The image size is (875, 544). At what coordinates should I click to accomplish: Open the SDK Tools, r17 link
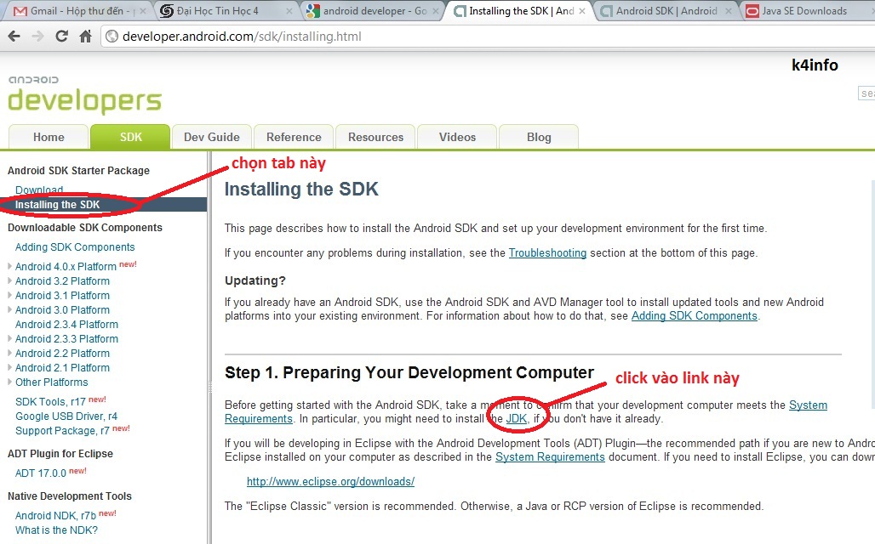tap(50, 402)
